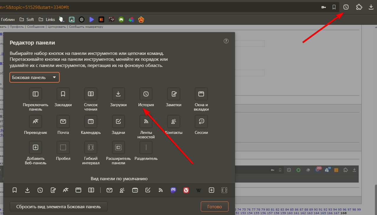Click the Сообщить модератору link
Viewport: 377px width, 215px height.
click(x=86, y=27)
